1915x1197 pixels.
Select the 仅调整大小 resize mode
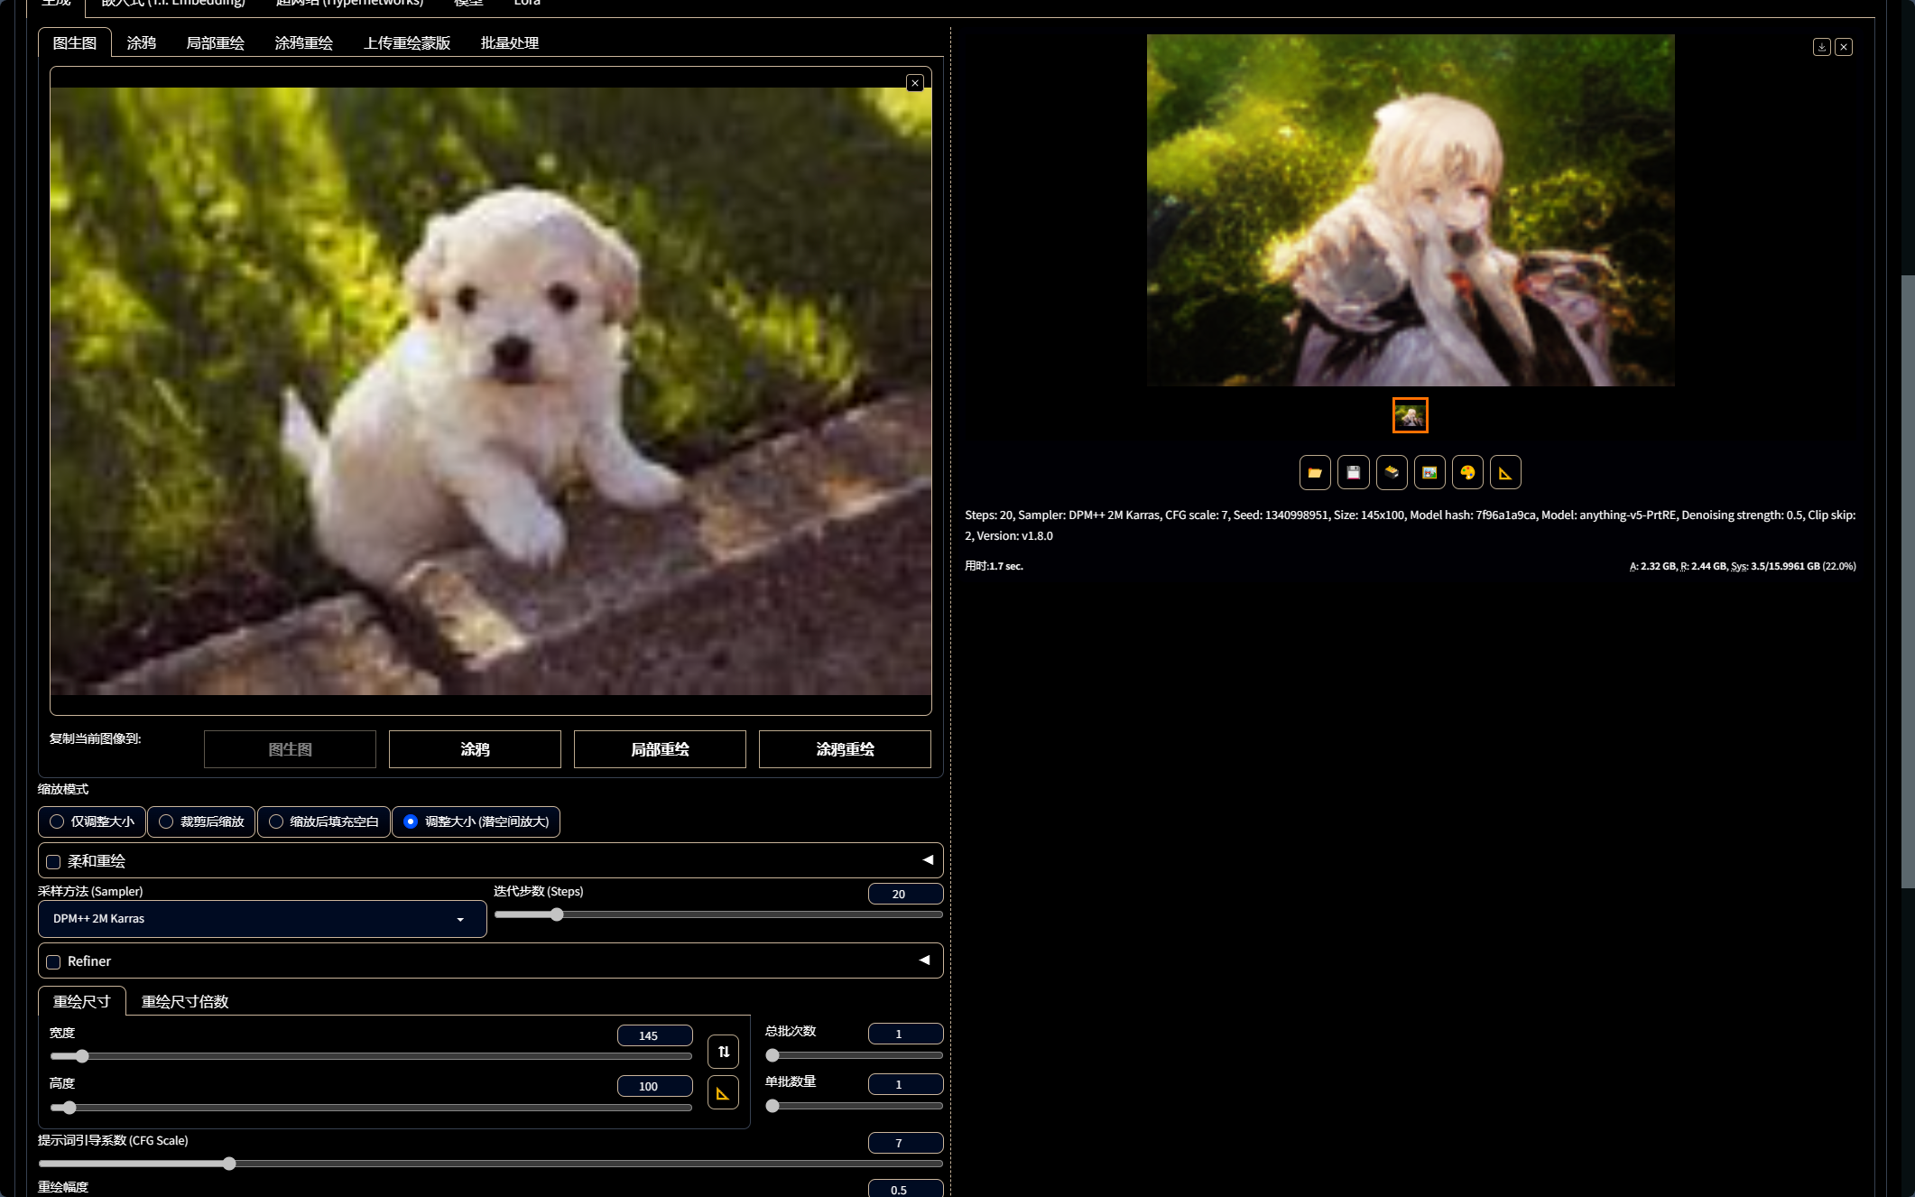[57, 821]
